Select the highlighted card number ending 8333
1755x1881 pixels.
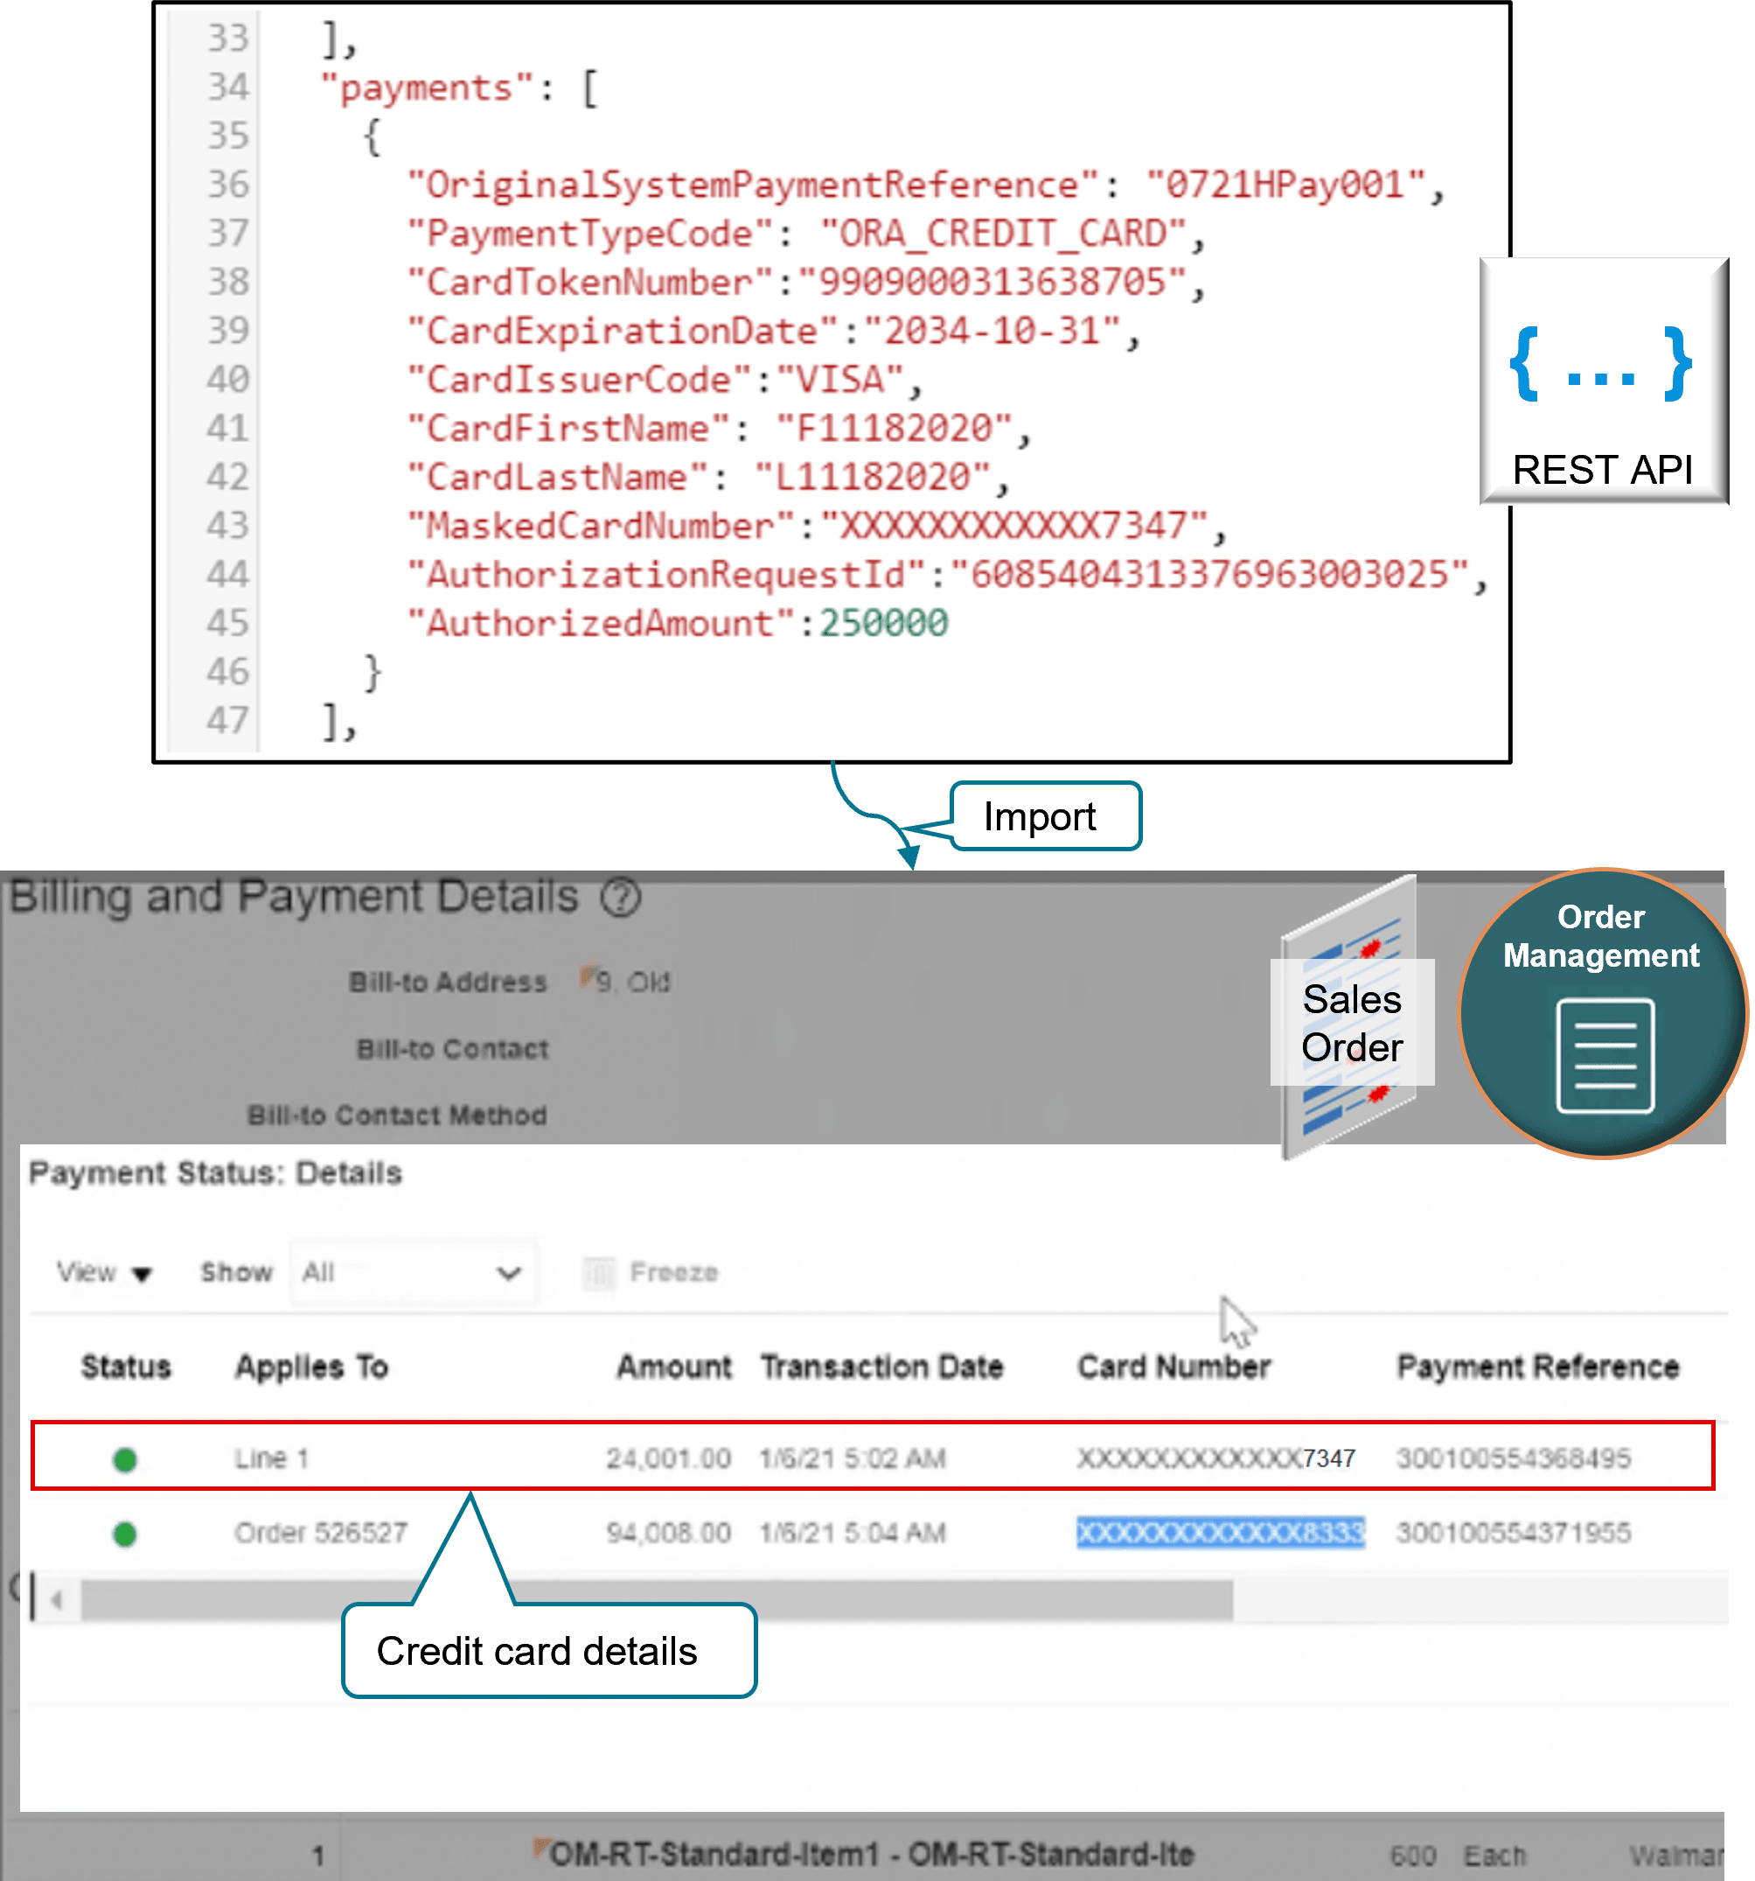1220,1533
